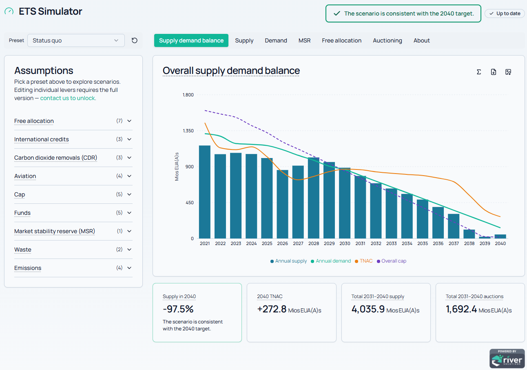Screen dimensions: 527x370
Task: Toggle the Overall cap legend dot
Action: coord(379,261)
